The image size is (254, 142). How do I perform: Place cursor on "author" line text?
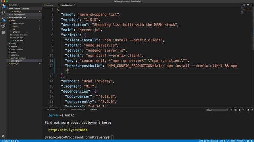point(88,81)
